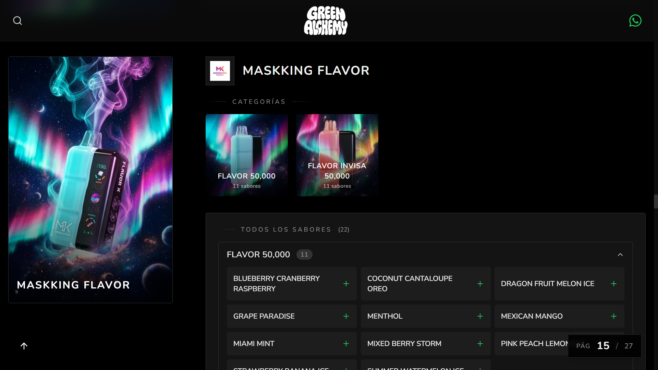Expand Coconut Cantaloupe Oreo plus icon
658x370 pixels.
(480, 284)
